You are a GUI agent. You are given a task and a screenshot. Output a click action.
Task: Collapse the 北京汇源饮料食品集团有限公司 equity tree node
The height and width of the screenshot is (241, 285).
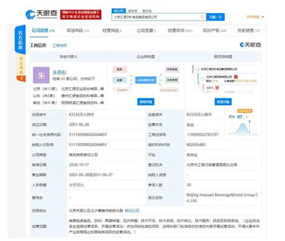[x=197, y=69]
